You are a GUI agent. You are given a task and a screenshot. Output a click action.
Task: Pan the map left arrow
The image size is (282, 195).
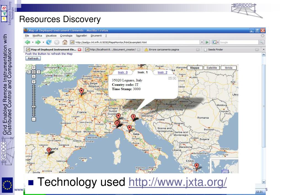(29, 72)
